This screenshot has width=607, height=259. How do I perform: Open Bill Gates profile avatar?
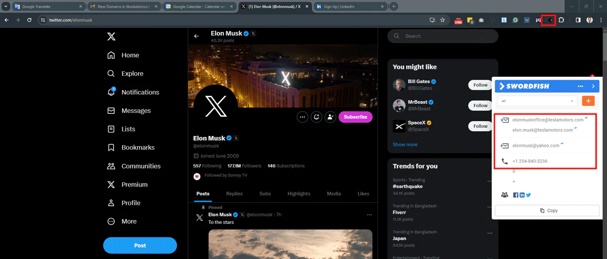pyautogui.click(x=399, y=85)
